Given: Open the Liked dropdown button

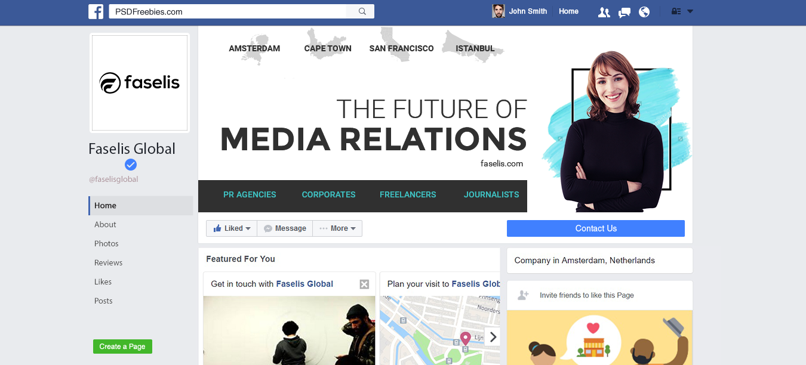Looking at the screenshot, I should point(232,228).
